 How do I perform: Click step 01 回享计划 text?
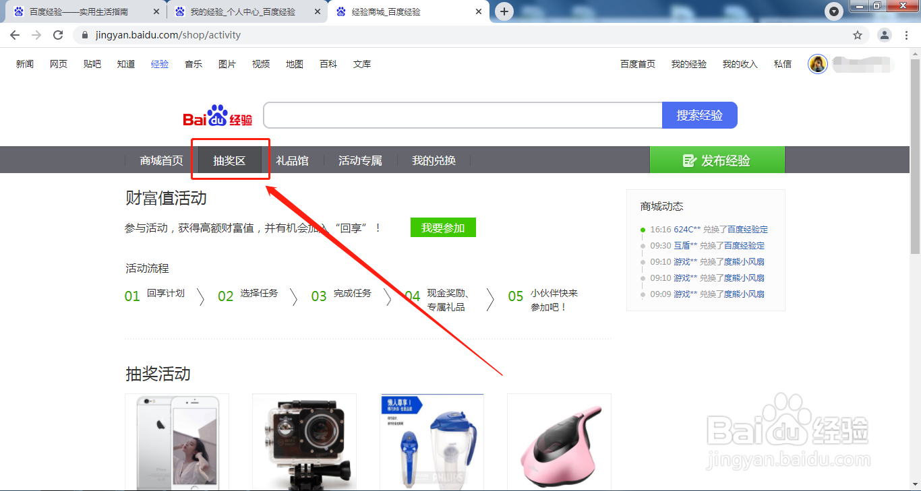tap(166, 294)
